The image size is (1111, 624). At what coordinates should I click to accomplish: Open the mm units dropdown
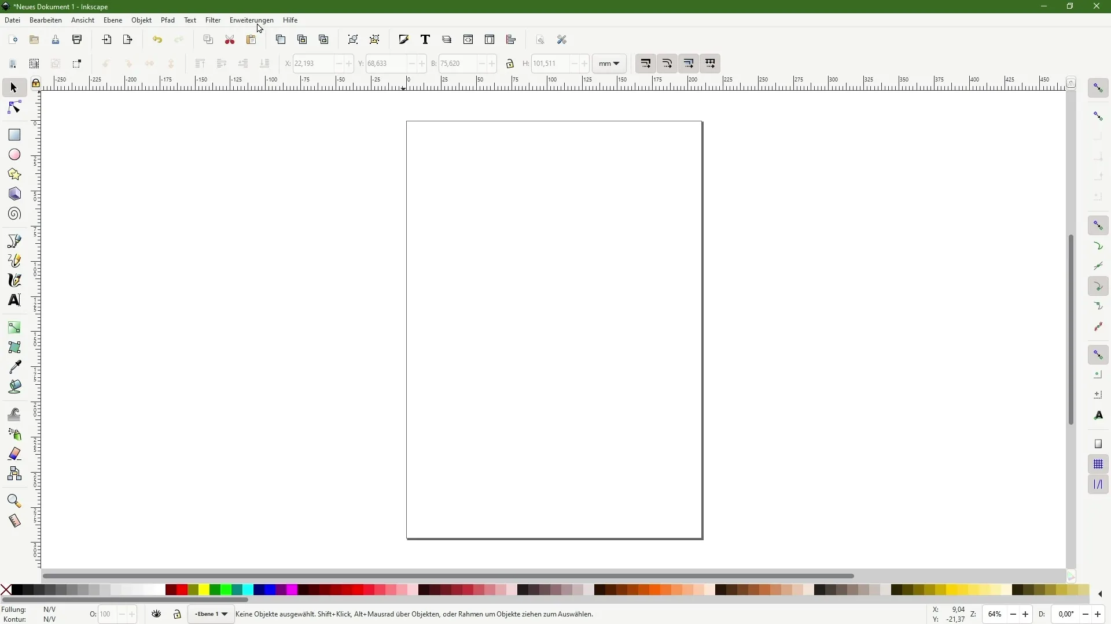click(609, 64)
